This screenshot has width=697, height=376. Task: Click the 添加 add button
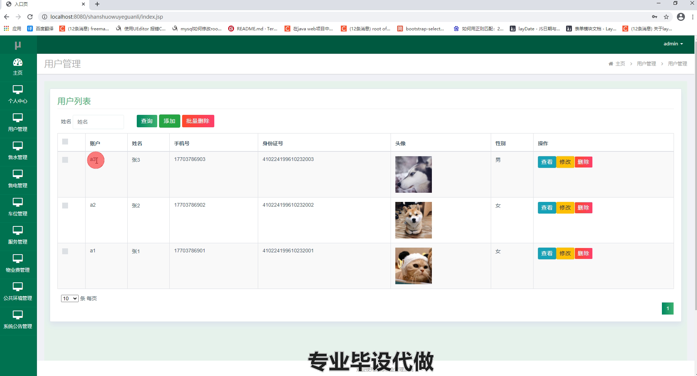169,121
